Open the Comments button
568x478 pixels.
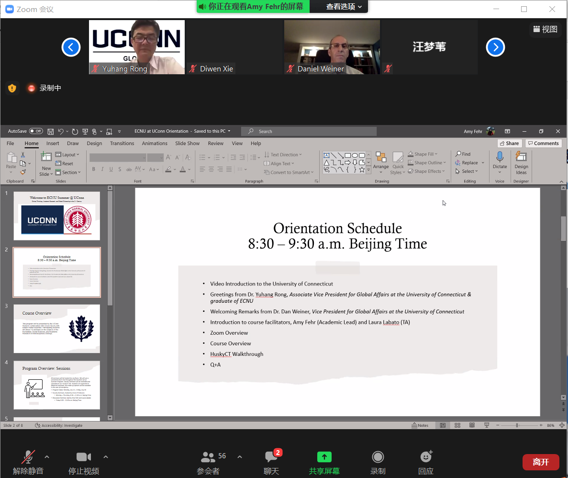(x=544, y=144)
